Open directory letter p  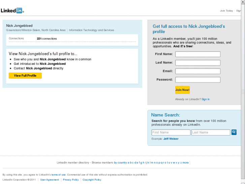159,163
